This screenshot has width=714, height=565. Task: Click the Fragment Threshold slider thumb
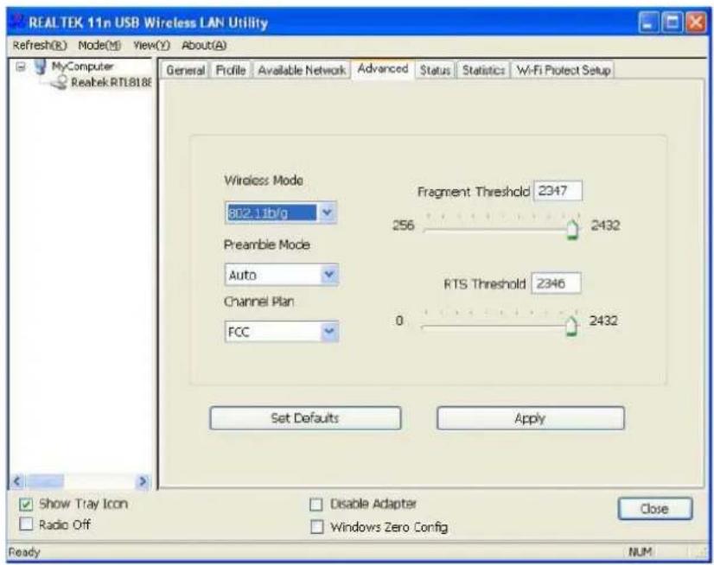572,230
